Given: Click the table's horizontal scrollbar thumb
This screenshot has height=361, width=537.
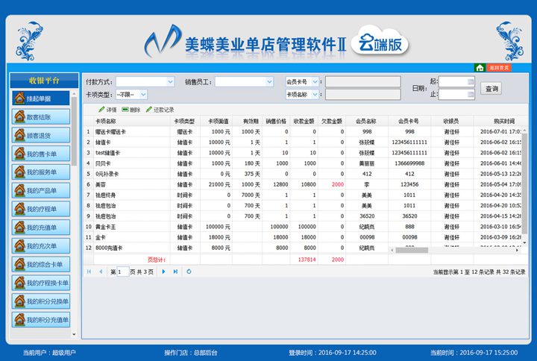Looking at the screenshot, I should (x=412, y=251).
